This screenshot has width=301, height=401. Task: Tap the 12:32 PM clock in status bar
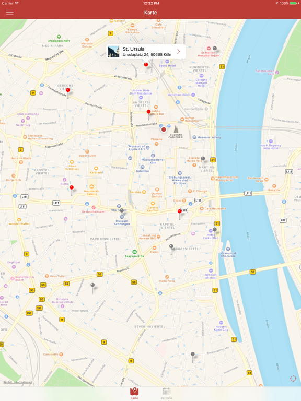pyautogui.click(x=151, y=3)
